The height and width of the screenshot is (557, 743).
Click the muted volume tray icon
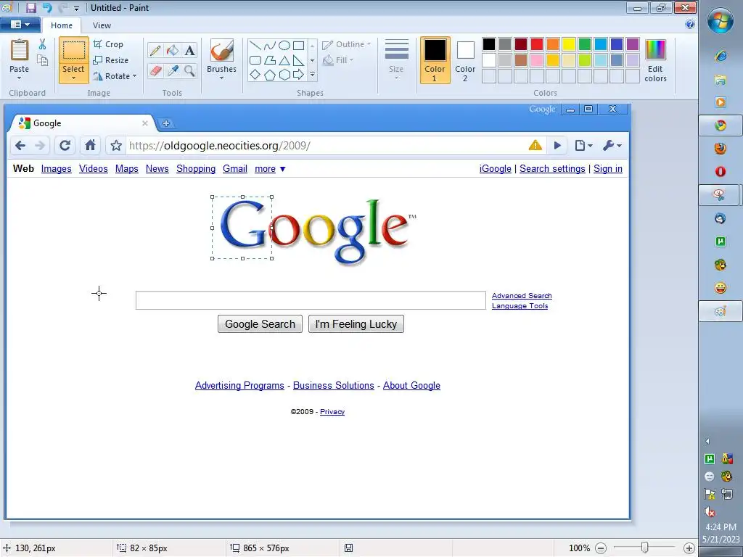tap(710, 511)
